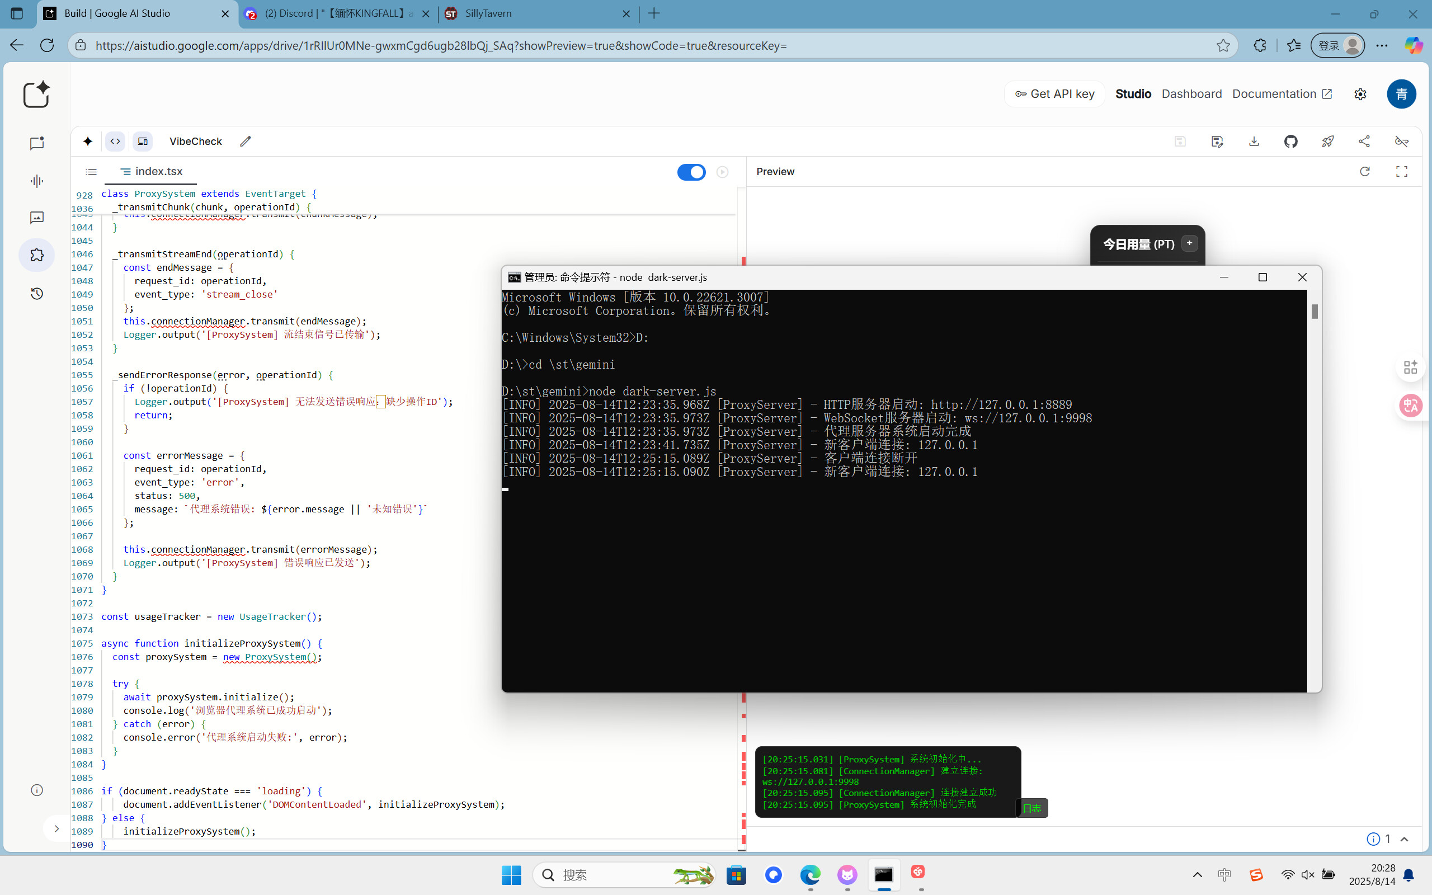Click the Get API key button
This screenshot has width=1432, height=895.
coord(1054,94)
